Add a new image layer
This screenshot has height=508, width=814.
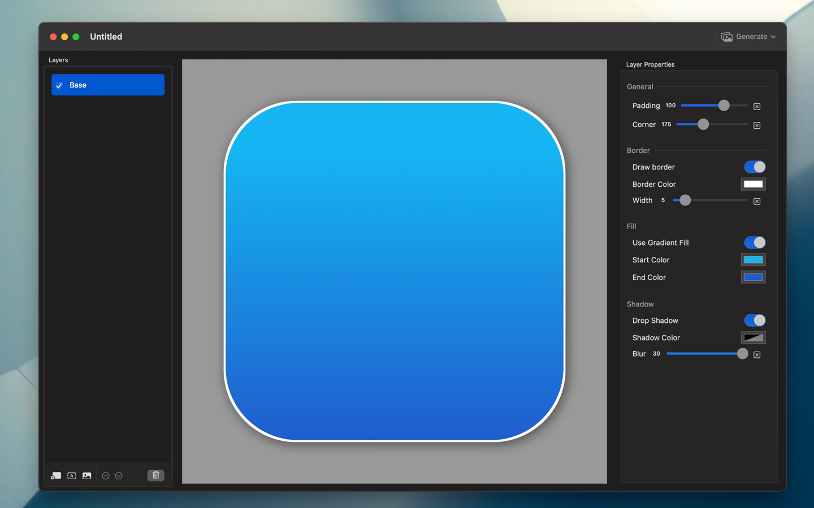tap(87, 476)
